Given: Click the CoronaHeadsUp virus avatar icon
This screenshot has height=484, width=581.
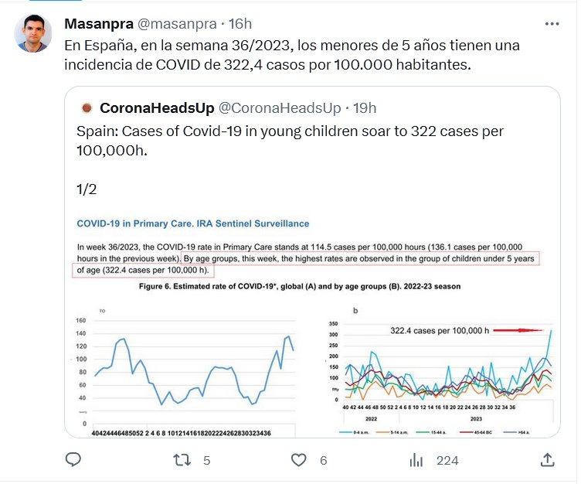Looking at the screenshot, I should coord(87,107).
